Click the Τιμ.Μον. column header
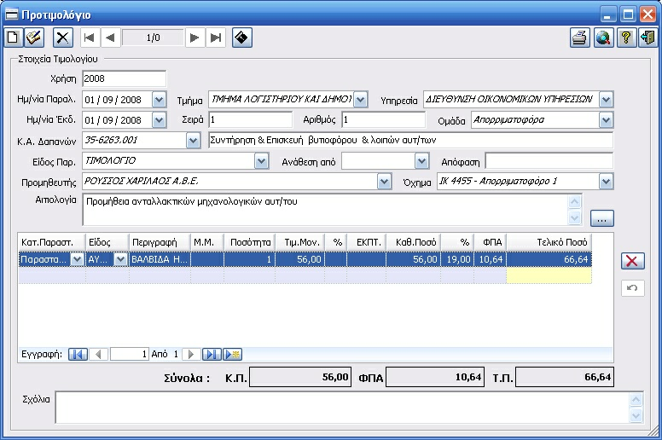Viewport: 662px width, 440px height. click(x=300, y=242)
